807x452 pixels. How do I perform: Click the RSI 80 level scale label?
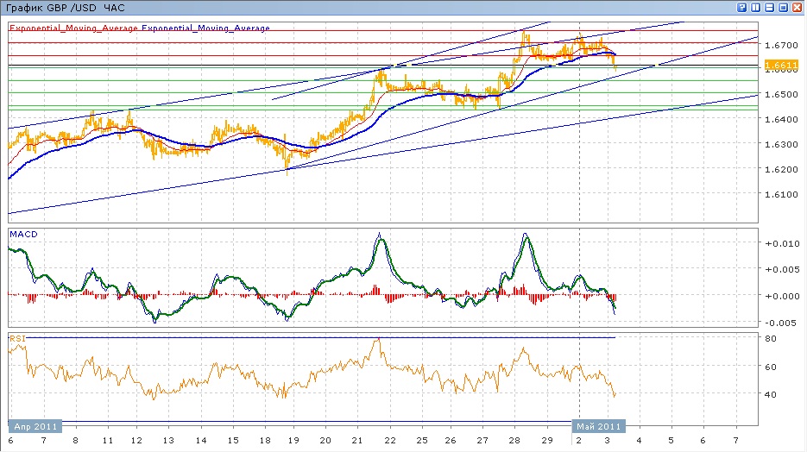click(x=771, y=338)
